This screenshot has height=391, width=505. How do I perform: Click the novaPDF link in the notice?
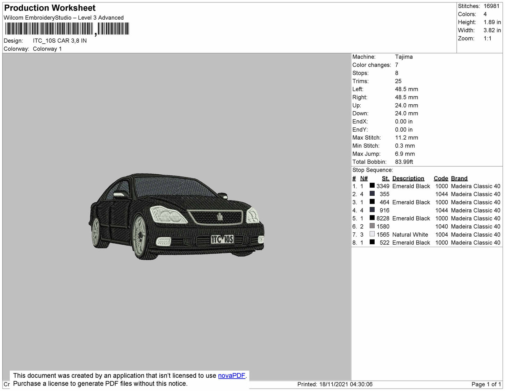pos(232,376)
